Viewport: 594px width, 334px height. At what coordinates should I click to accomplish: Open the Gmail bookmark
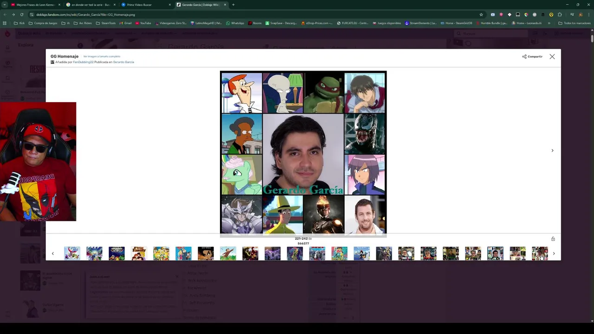coord(125,23)
